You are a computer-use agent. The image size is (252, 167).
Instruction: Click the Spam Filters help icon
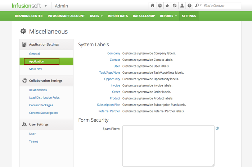click(x=217, y=128)
